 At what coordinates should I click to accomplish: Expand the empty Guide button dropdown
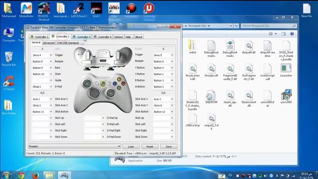[x=51, y=81]
